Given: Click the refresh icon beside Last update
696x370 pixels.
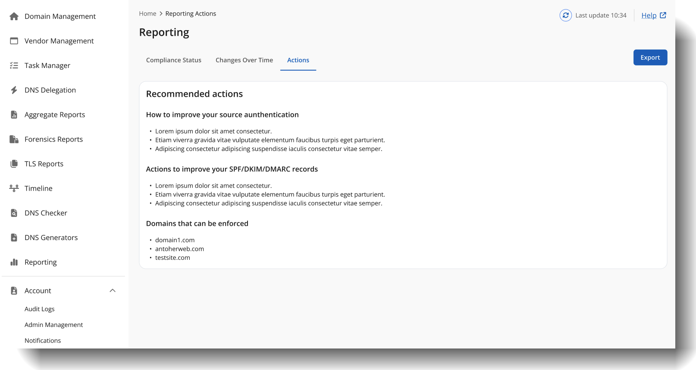Looking at the screenshot, I should (565, 15).
